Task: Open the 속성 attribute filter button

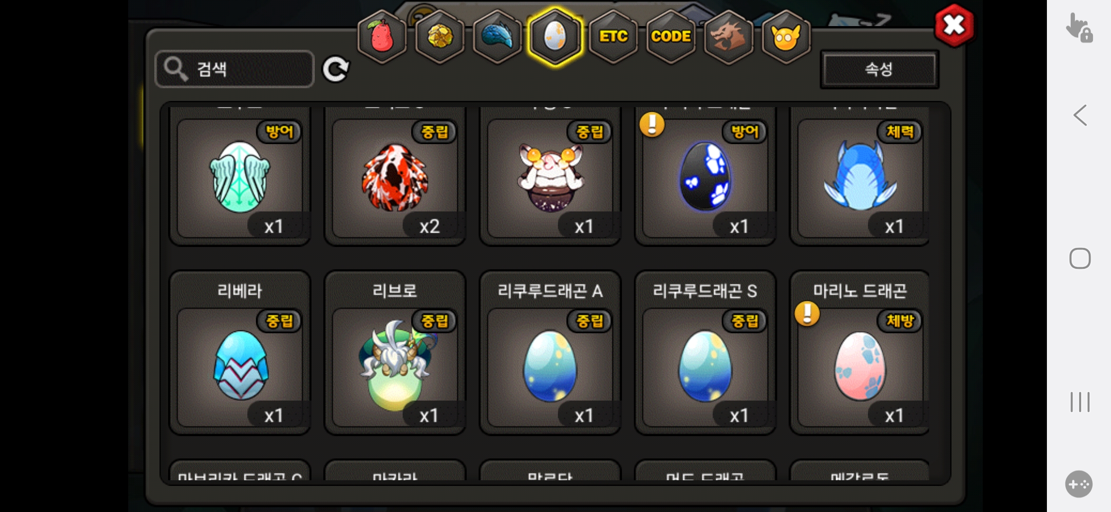Action: [x=879, y=69]
